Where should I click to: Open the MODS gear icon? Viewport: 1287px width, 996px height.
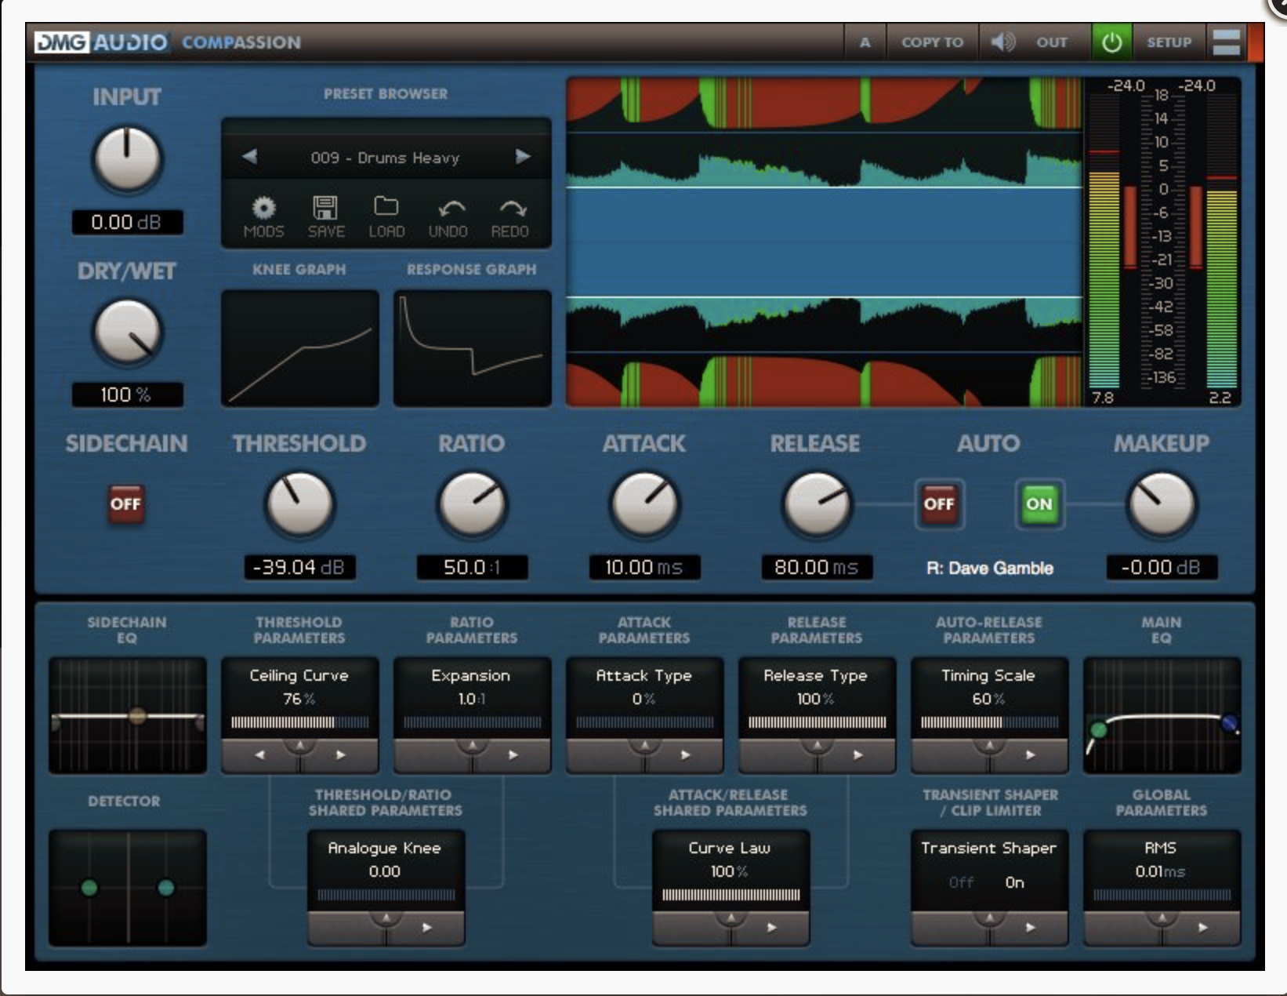point(263,209)
